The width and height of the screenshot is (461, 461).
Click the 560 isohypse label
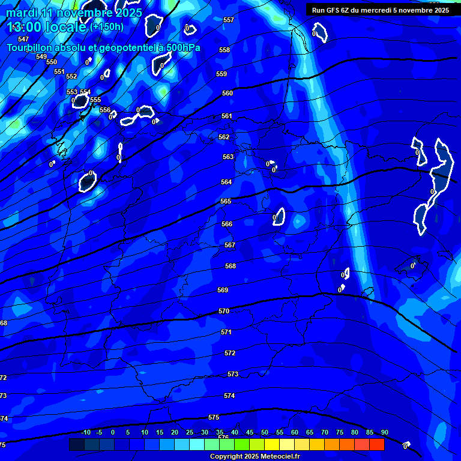227,94
